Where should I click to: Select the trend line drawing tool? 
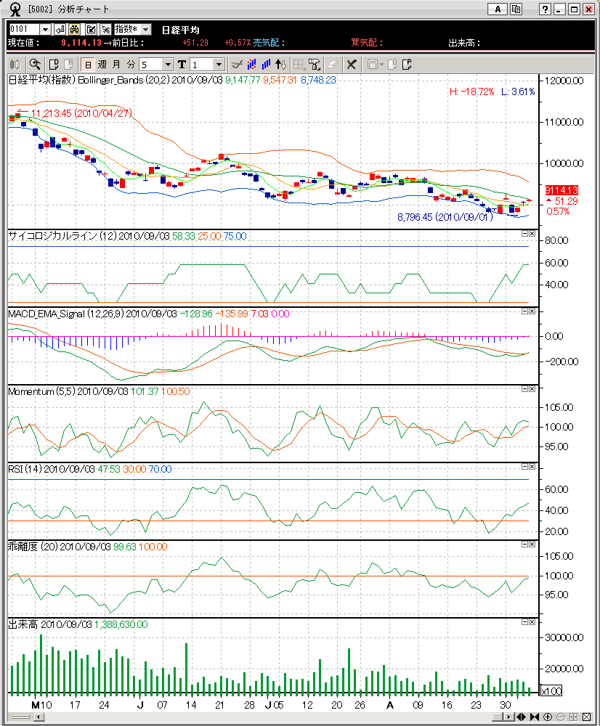click(235, 65)
